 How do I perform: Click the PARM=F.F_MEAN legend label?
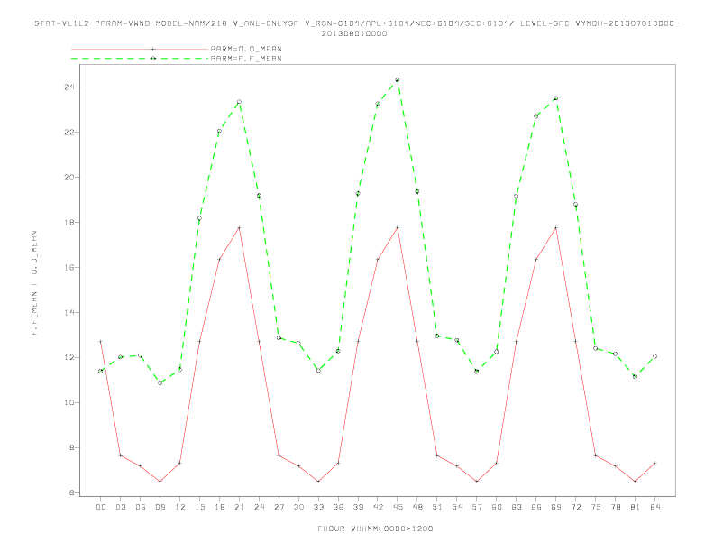click(246, 59)
